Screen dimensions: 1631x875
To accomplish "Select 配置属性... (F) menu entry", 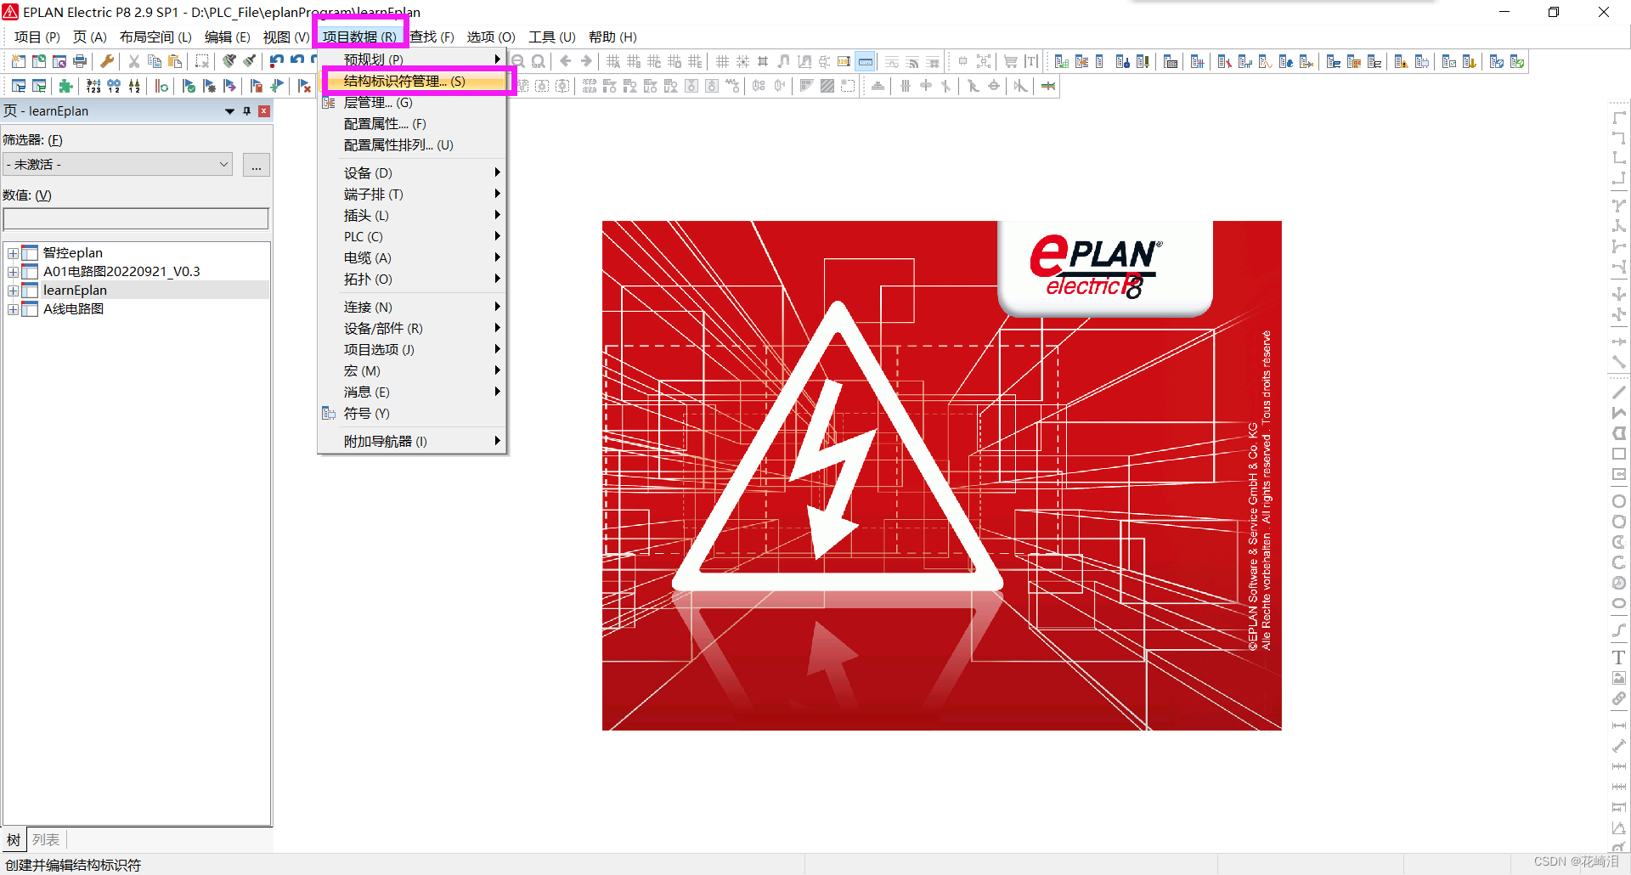I will pyautogui.click(x=413, y=123).
